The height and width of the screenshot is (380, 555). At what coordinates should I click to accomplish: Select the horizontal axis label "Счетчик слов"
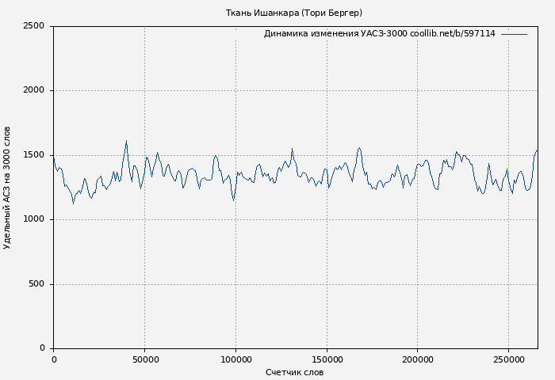(x=294, y=372)
